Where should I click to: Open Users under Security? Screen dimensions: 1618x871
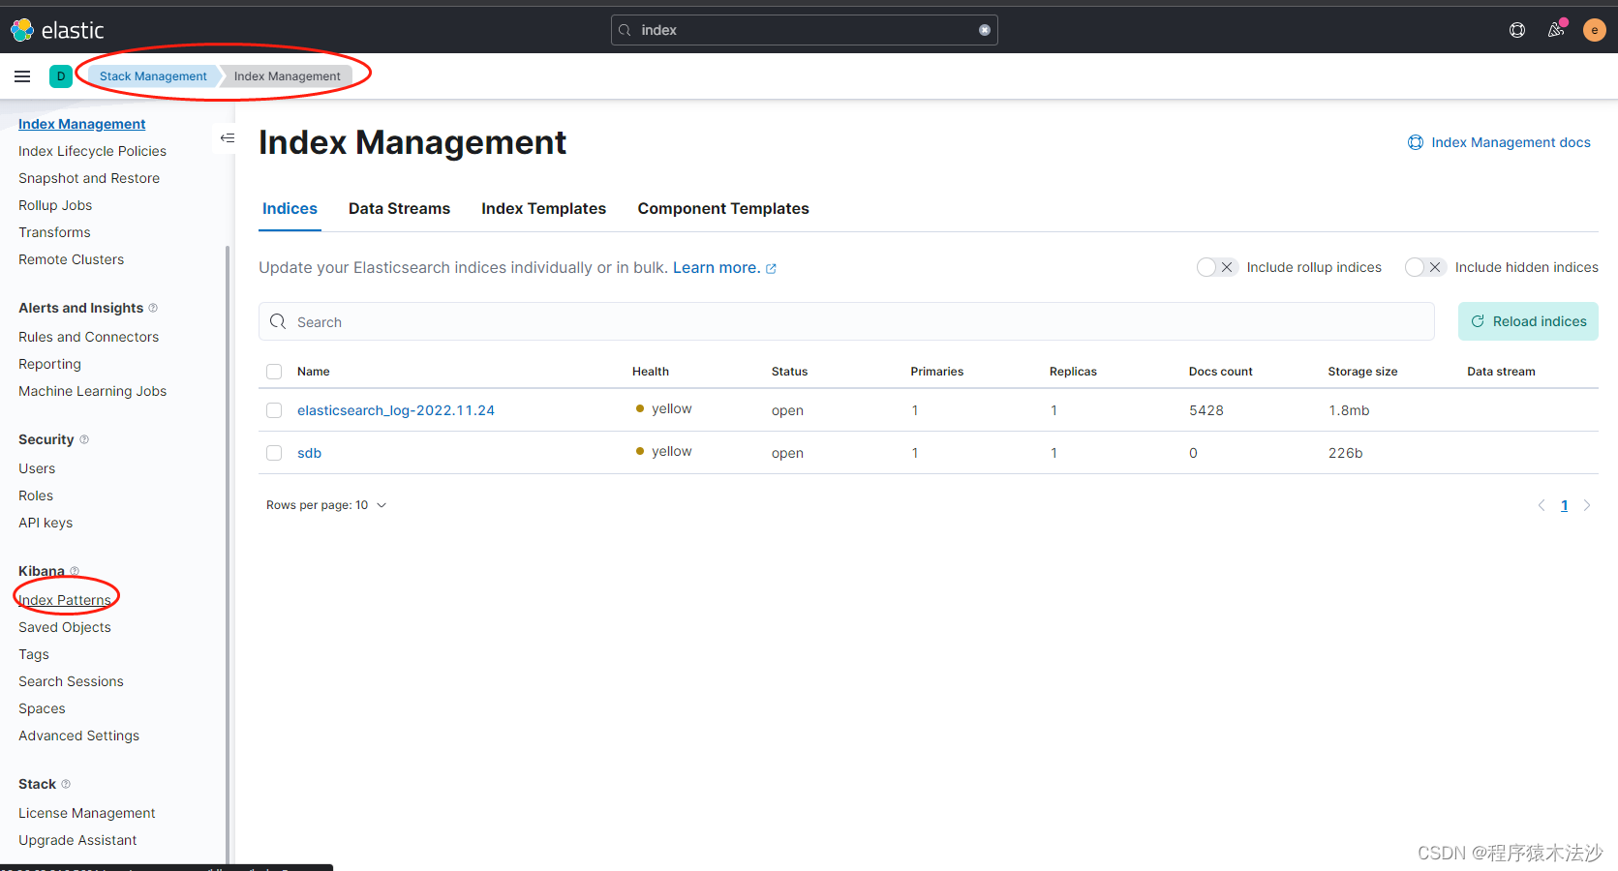coord(37,468)
